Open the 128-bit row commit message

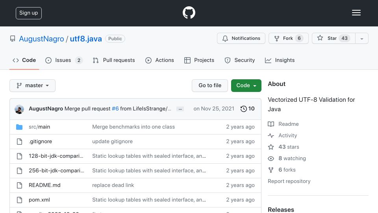pos(149,156)
